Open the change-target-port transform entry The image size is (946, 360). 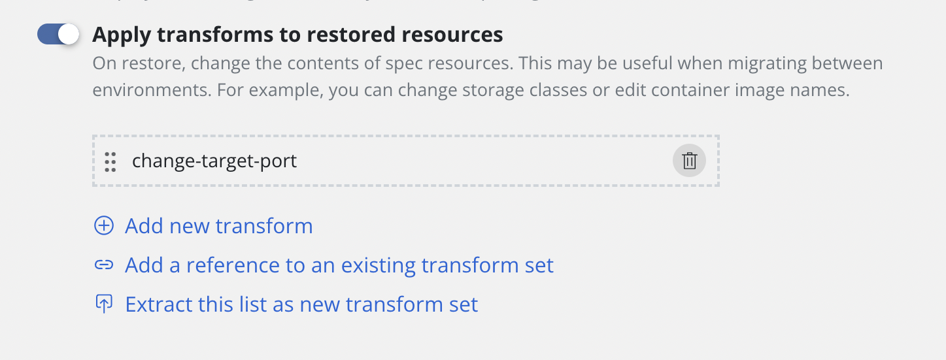click(x=214, y=161)
